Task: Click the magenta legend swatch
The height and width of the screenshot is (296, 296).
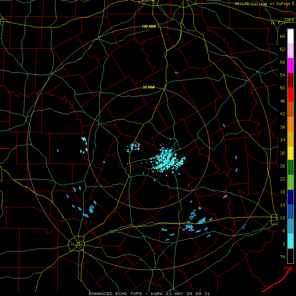Action: coord(290,65)
